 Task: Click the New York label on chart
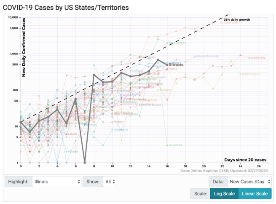pyautogui.click(x=230, y=23)
